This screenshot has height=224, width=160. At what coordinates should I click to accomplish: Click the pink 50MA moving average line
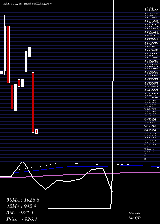pos(80,175)
